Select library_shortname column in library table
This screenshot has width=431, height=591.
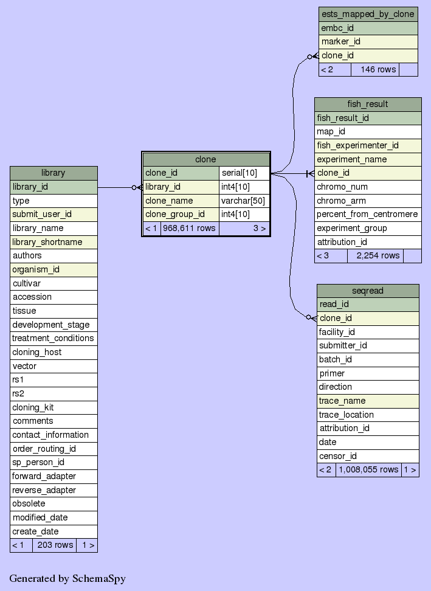click(53, 242)
